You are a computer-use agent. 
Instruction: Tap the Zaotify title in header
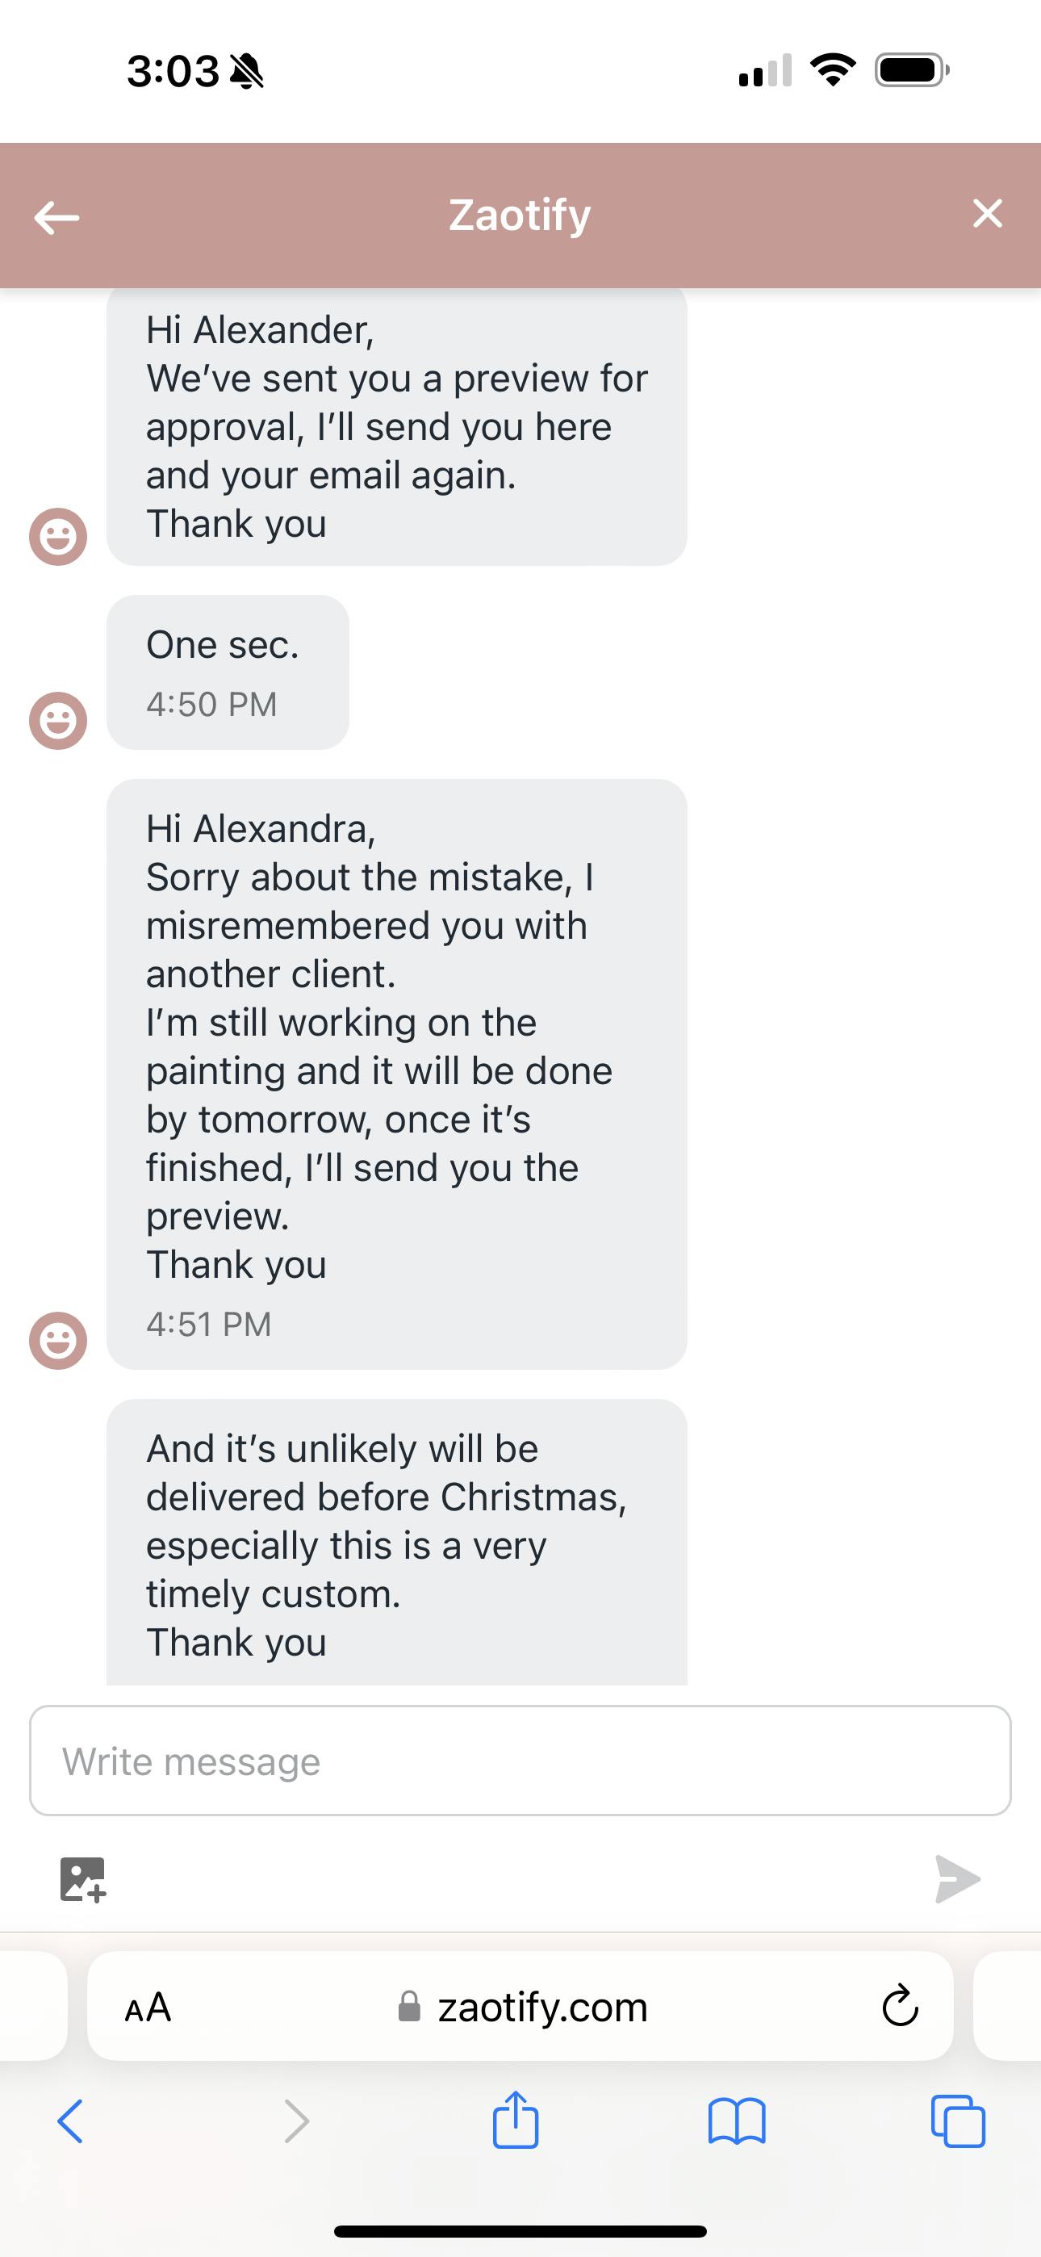pyautogui.click(x=520, y=216)
